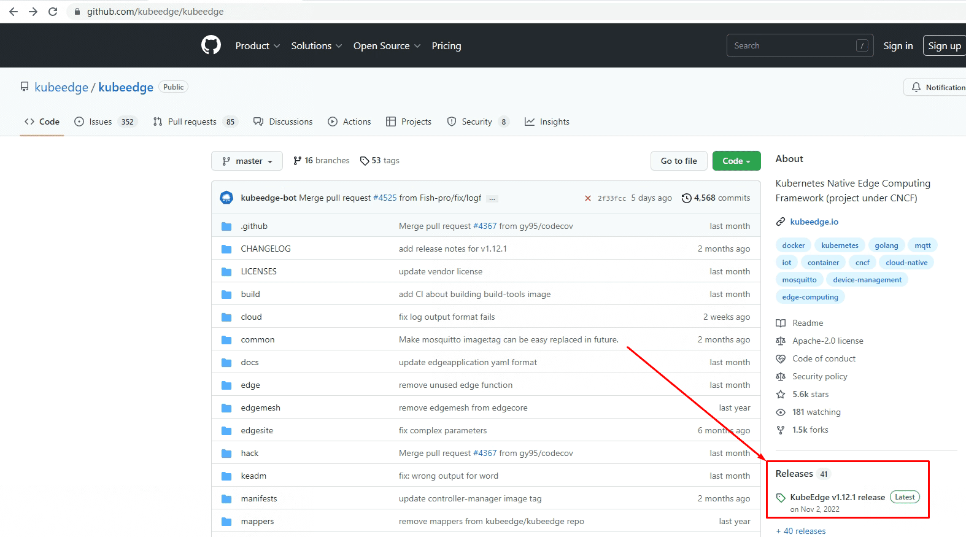Open the master branch selector dropdown
This screenshot has width=966, height=537.
pos(247,161)
